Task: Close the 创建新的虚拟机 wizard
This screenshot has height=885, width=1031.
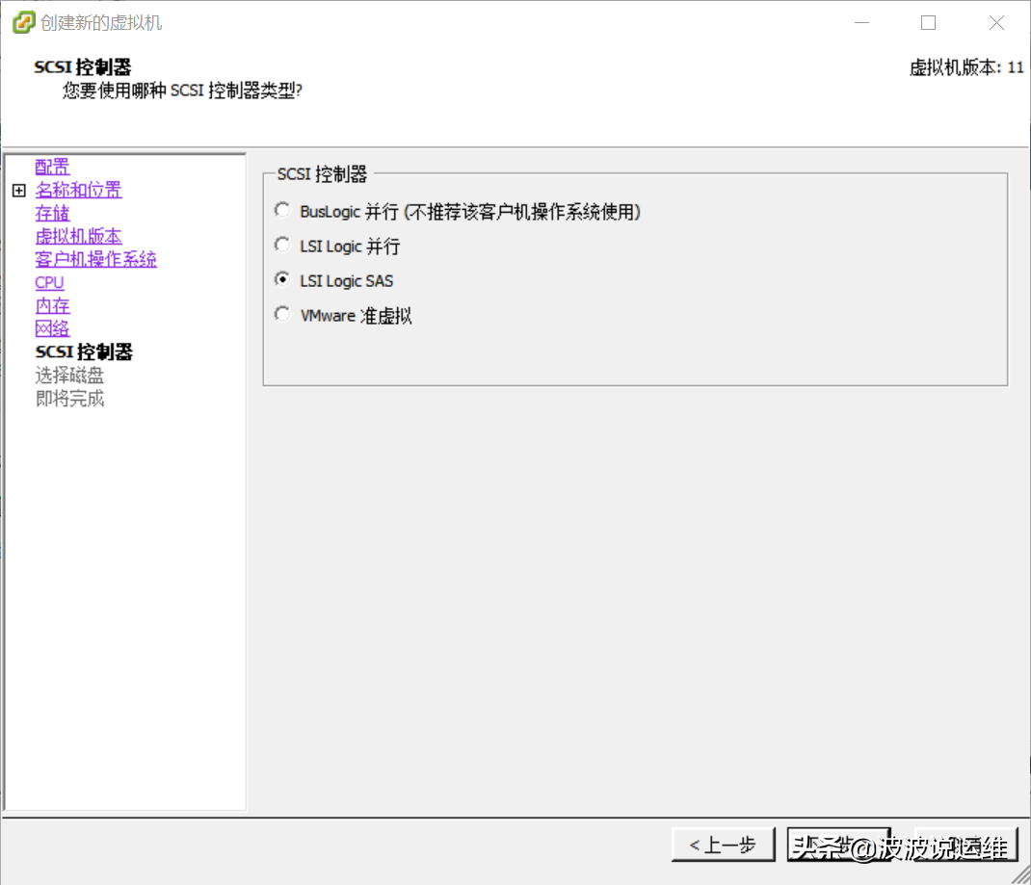Action: [x=997, y=22]
